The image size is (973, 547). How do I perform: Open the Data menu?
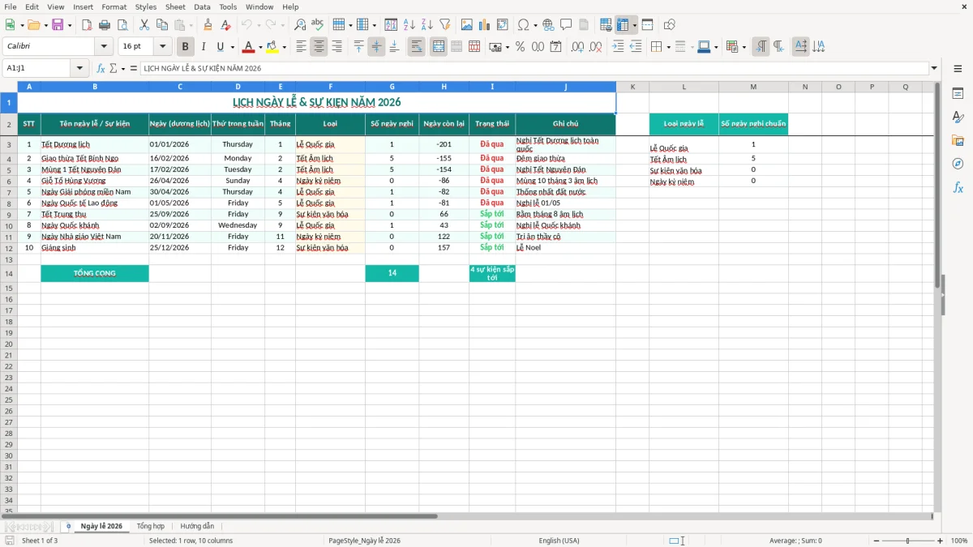[202, 6]
